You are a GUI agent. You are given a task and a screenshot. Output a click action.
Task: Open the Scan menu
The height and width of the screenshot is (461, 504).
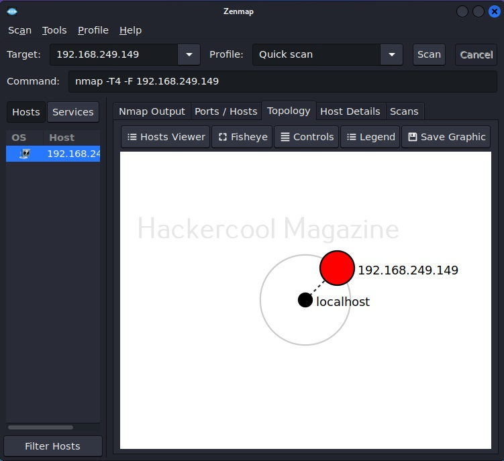[x=20, y=30]
